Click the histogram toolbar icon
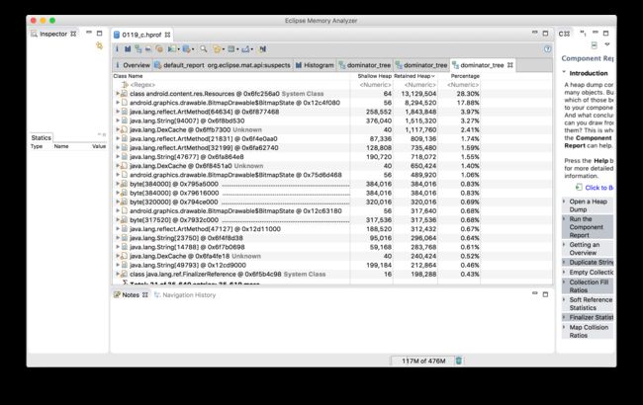This screenshot has width=643, height=405. [128, 49]
